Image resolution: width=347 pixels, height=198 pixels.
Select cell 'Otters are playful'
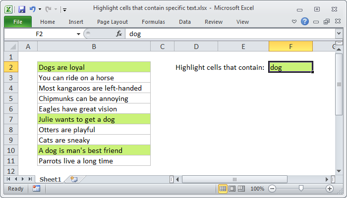[94, 130]
